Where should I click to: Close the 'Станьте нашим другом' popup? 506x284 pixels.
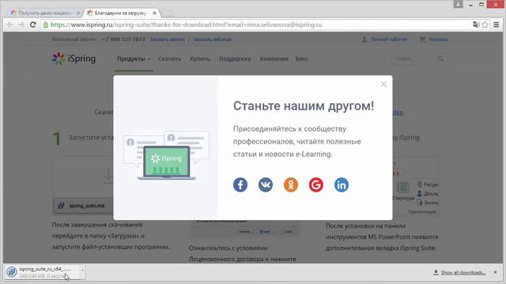click(383, 84)
